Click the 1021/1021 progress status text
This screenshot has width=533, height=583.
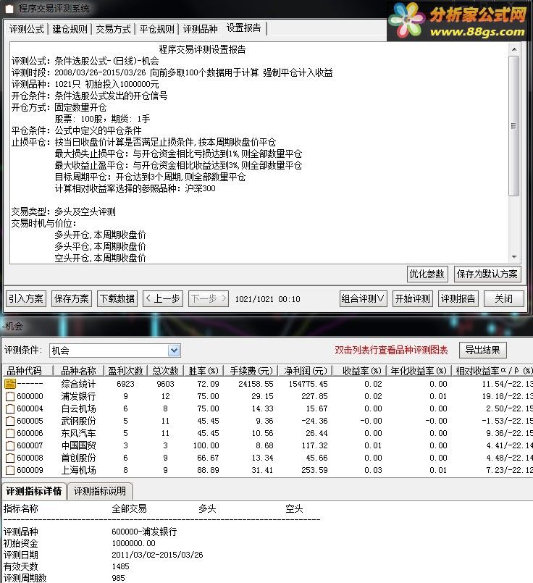click(x=268, y=299)
